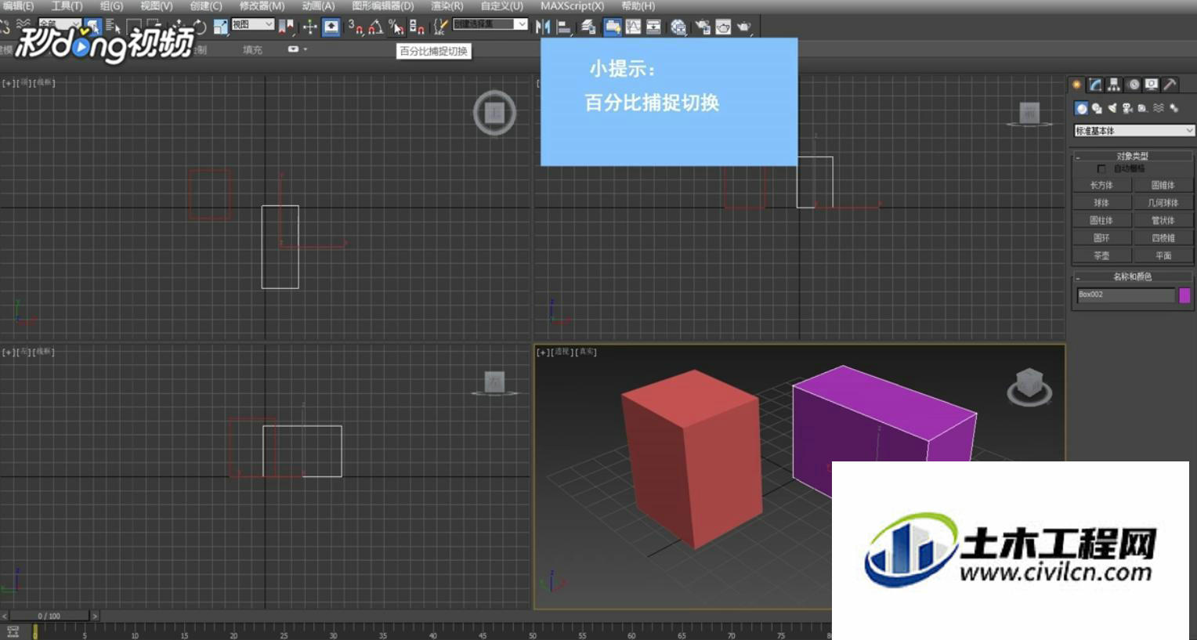Screen dimensions: 1197x640
Task: Select the Cameras category icon
Action: coord(1127,108)
